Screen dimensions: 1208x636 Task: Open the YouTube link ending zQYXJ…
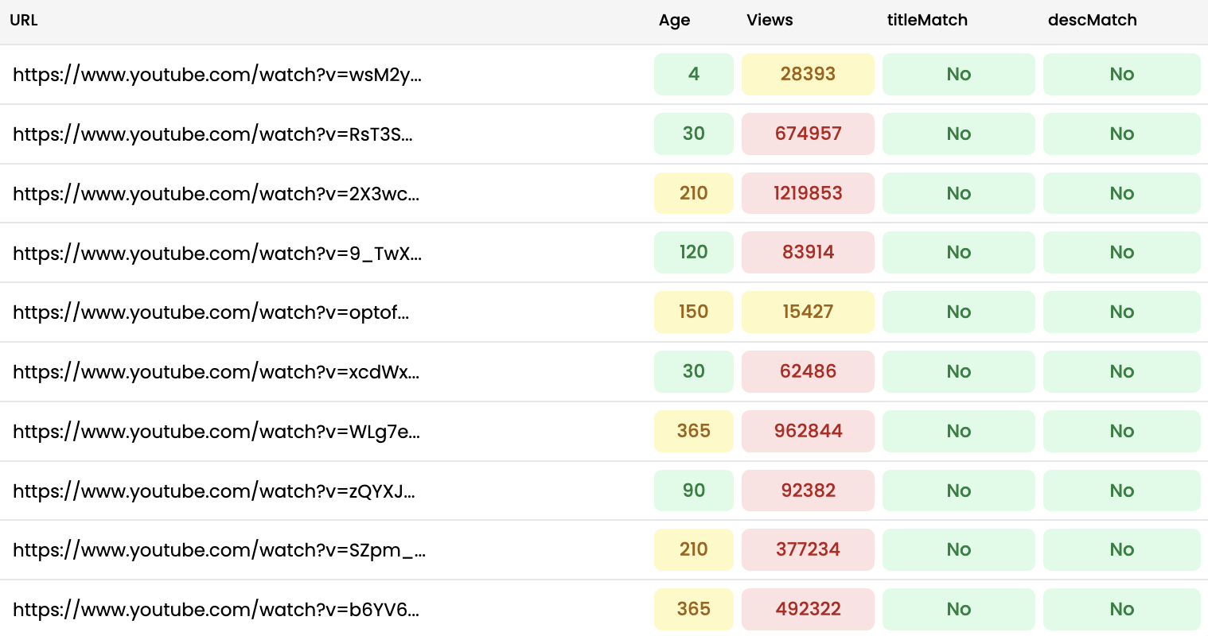214,491
